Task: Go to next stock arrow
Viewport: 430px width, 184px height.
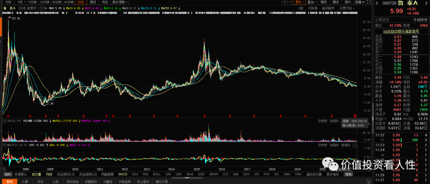Action: (x=426, y=3)
